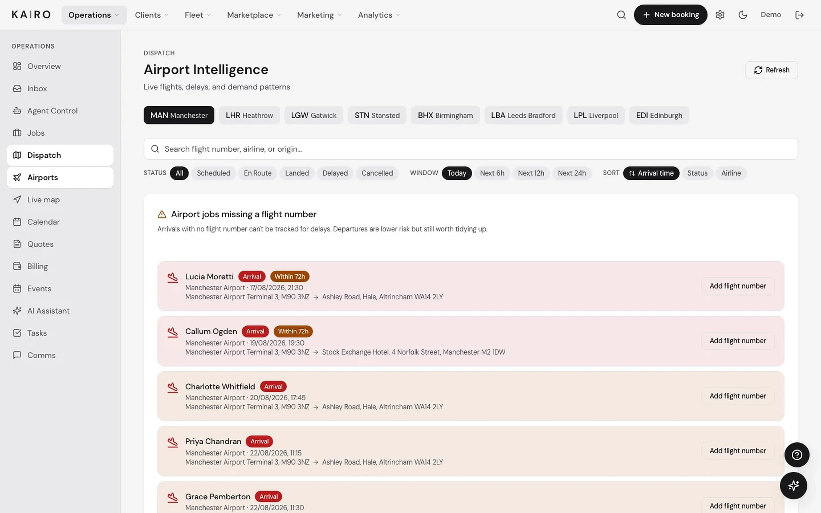This screenshot has height=513, width=821.
Task: Open Calendar in the sidebar
Action: pyautogui.click(x=60, y=222)
